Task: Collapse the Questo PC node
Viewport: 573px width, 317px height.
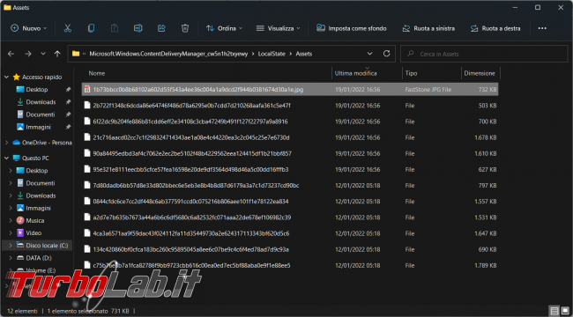Action: click(6, 158)
